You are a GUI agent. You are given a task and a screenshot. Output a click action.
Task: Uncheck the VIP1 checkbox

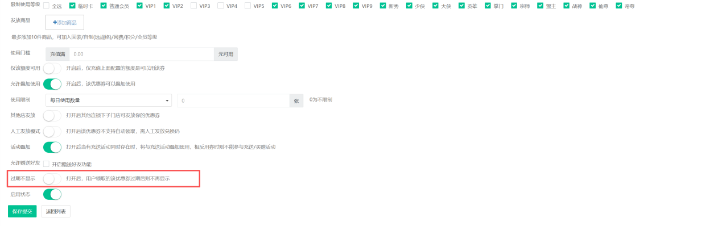pyautogui.click(x=139, y=6)
